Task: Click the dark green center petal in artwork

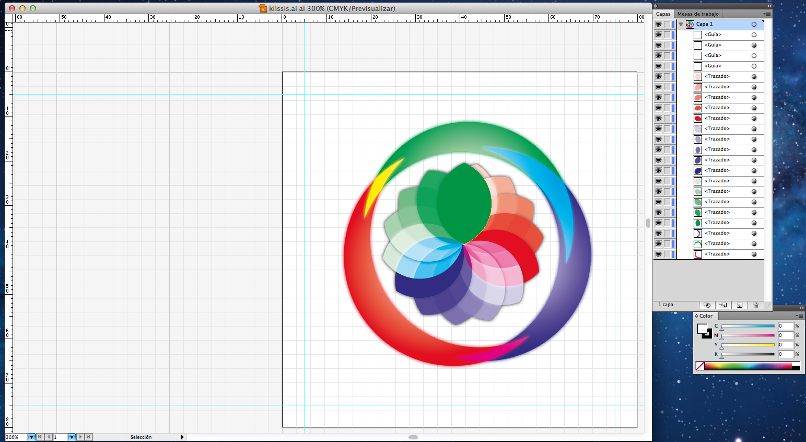Action: [464, 205]
